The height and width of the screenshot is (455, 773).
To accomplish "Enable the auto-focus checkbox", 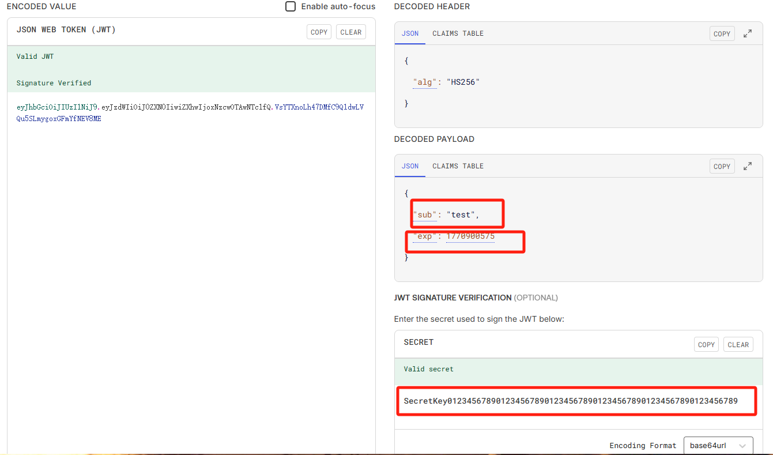I will (x=291, y=6).
